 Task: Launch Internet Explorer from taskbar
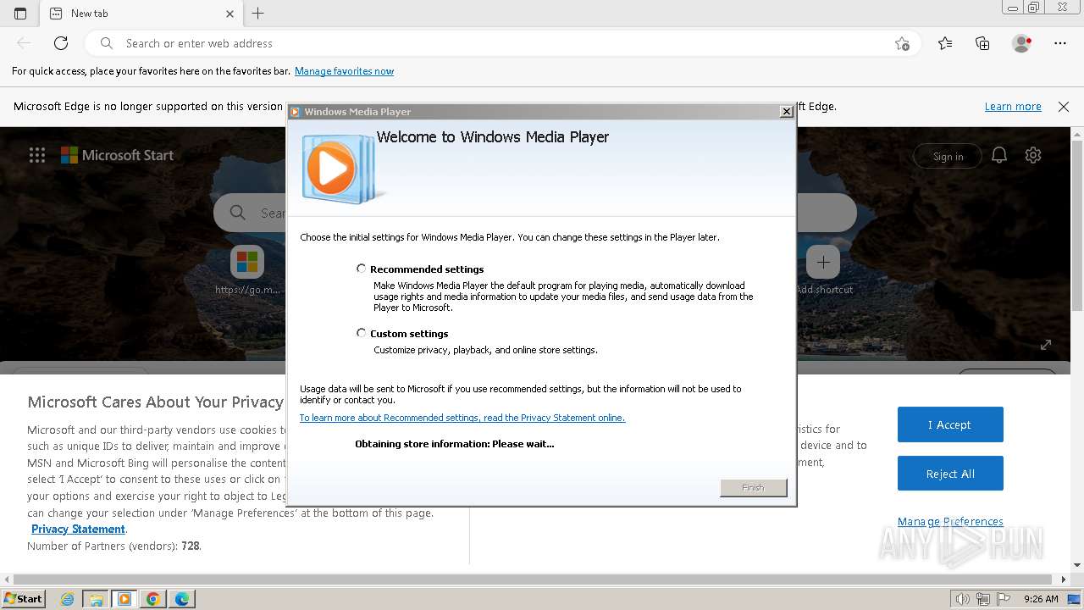[x=68, y=599]
